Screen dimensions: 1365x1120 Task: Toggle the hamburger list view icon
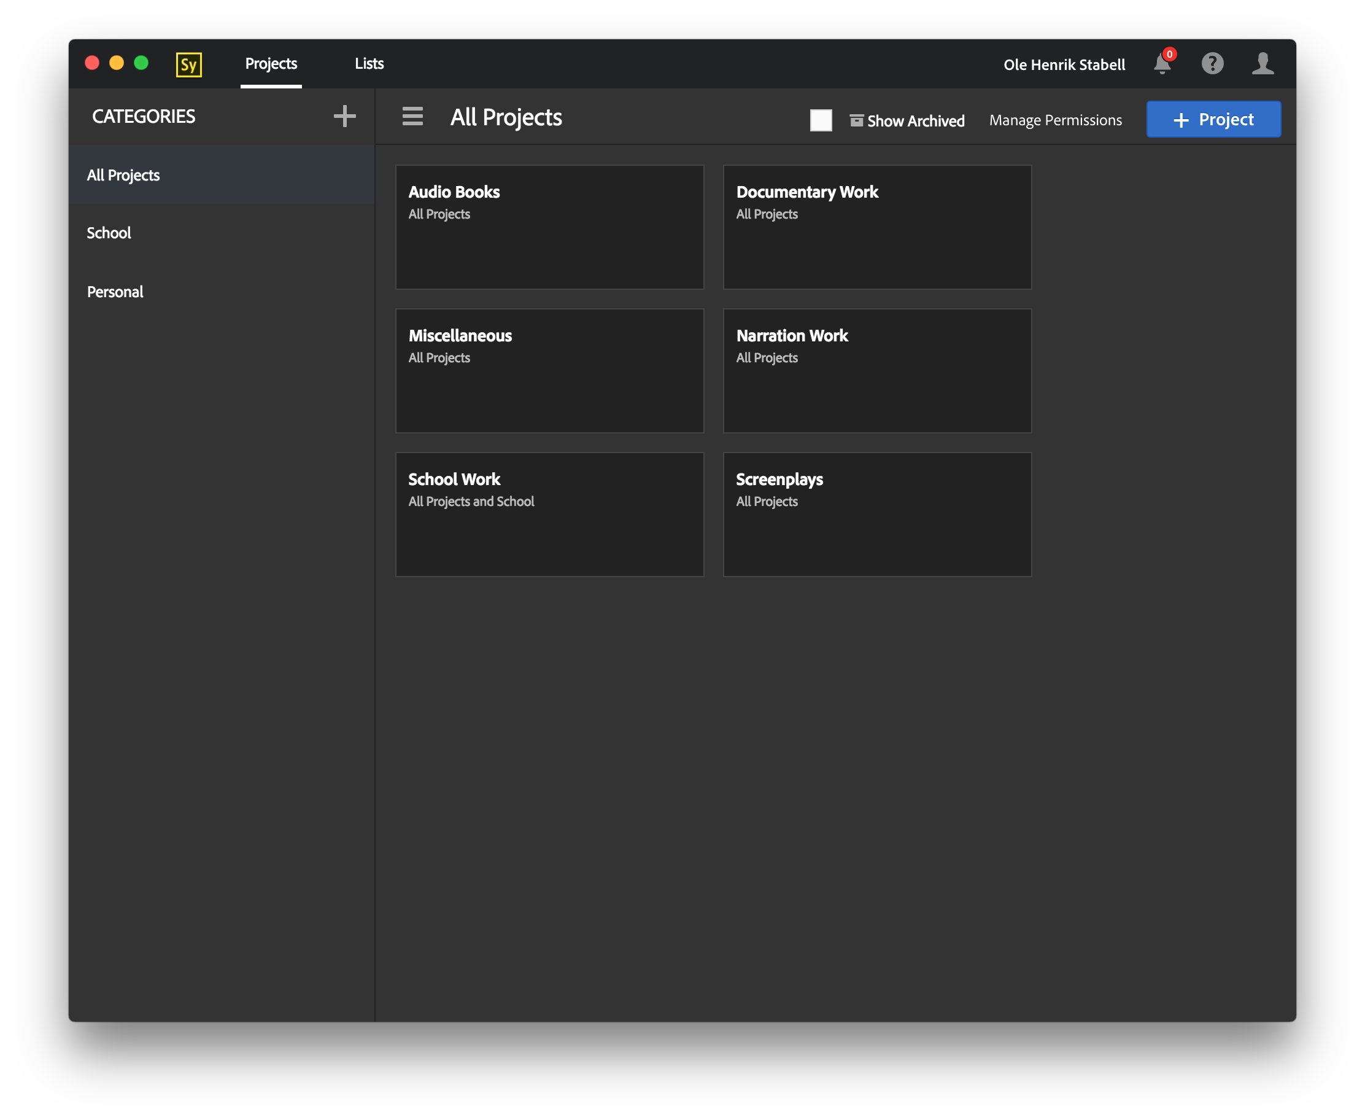(x=412, y=116)
